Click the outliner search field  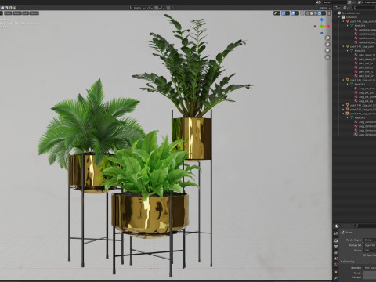(x=364, y=8)
